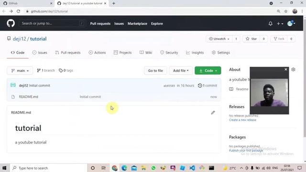Open the browser three-dot menu
Screen dimensions: 306x172
click(302, 11)
